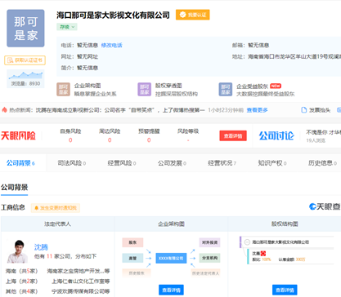
Task: Open the 企业架构图 icon tile
Action: tap(63, 90)
